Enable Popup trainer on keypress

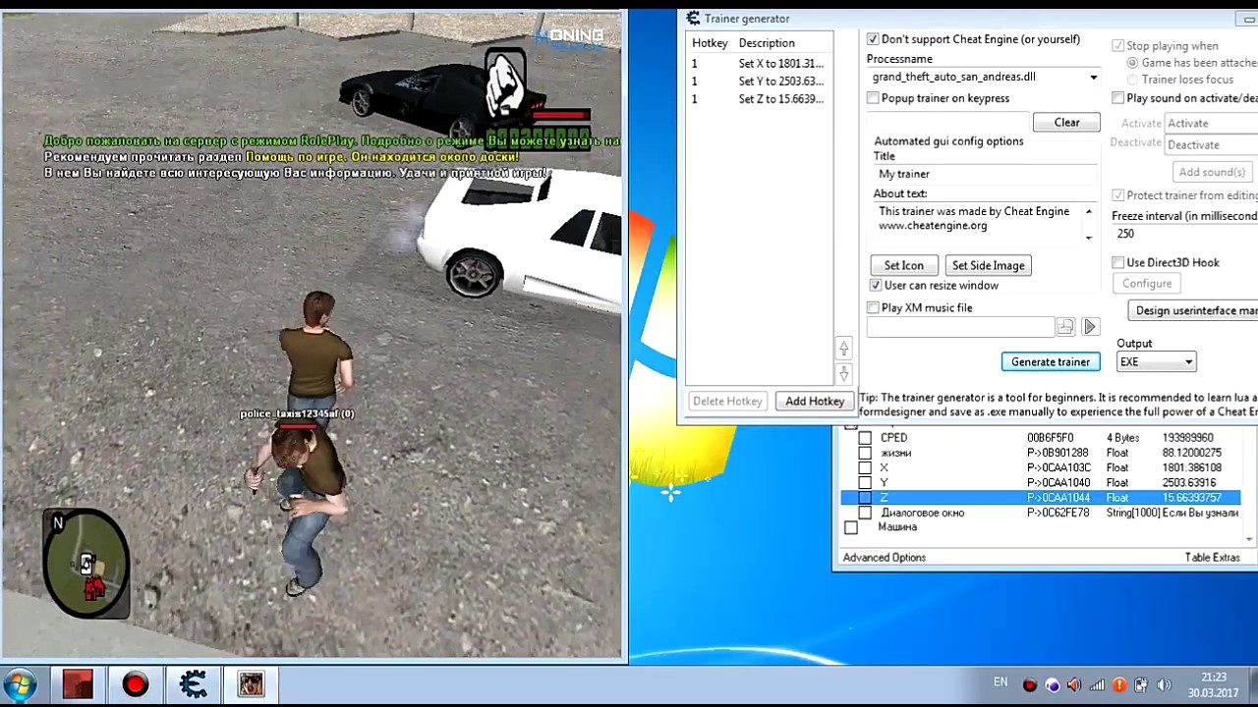click(x=873, y=98)
